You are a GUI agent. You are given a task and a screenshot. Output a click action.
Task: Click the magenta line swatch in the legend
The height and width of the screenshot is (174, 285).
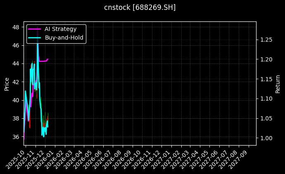tap(34, 29)
